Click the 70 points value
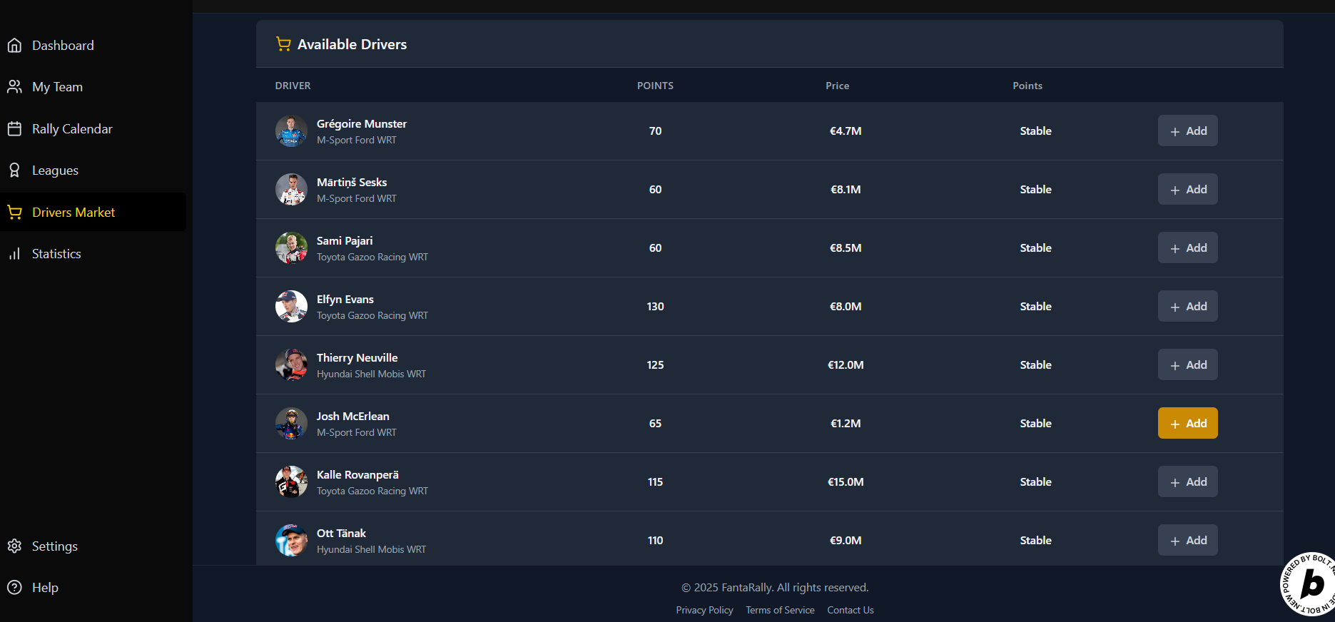 655,131
